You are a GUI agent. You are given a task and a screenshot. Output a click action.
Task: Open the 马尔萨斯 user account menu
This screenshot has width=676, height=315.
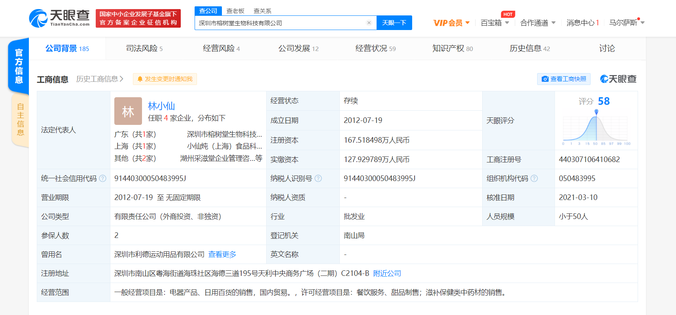click(x=627, y=23)
